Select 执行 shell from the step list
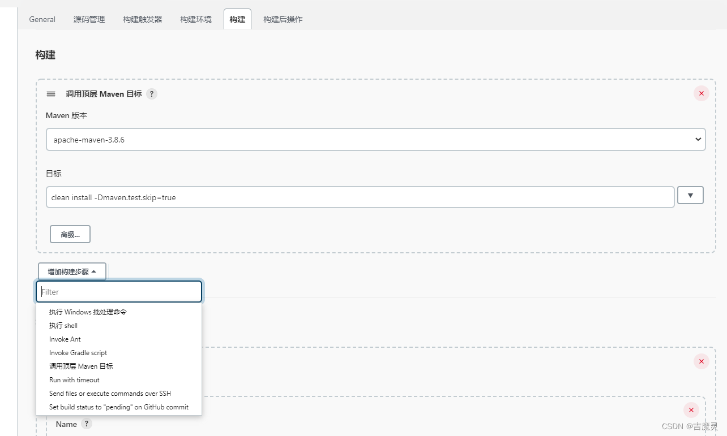The width and height of the screenshot is (727, 436). tap(63, 325)
